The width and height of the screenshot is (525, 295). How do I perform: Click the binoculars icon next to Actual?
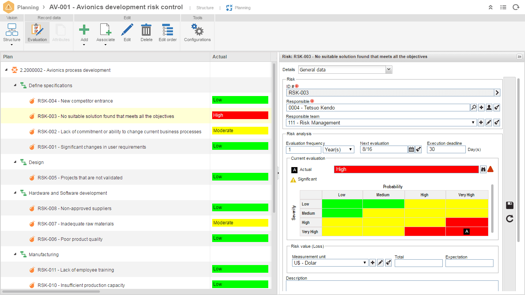pyautogui.click(x=483, y=169)
